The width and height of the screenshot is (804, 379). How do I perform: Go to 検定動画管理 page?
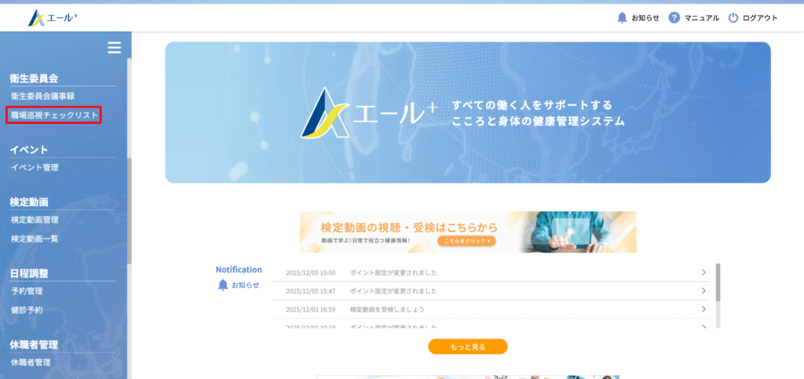click(35, 220)
